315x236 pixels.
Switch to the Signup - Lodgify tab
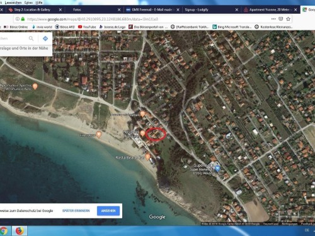(x=197, y=9)
